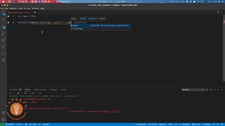Open the Terminal menu
Screen dimensions: 225x126
point(36,8)
